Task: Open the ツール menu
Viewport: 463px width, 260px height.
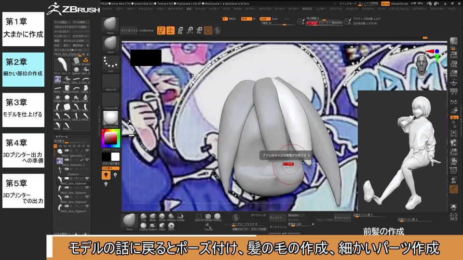Action: [381, 9]
